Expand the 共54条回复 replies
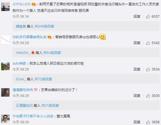 point(52,53)
